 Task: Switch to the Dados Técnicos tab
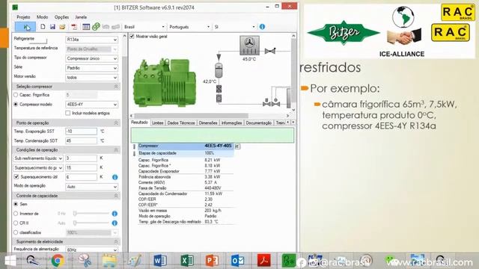tap(181, 123)
